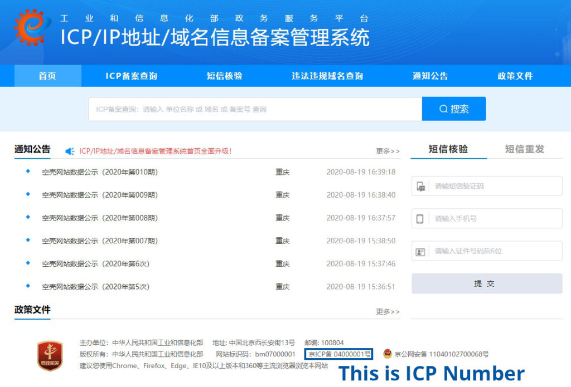Click the red government emblem badge in the footer
This screenshot has width=571, height=387.
(x=49, y=352)
